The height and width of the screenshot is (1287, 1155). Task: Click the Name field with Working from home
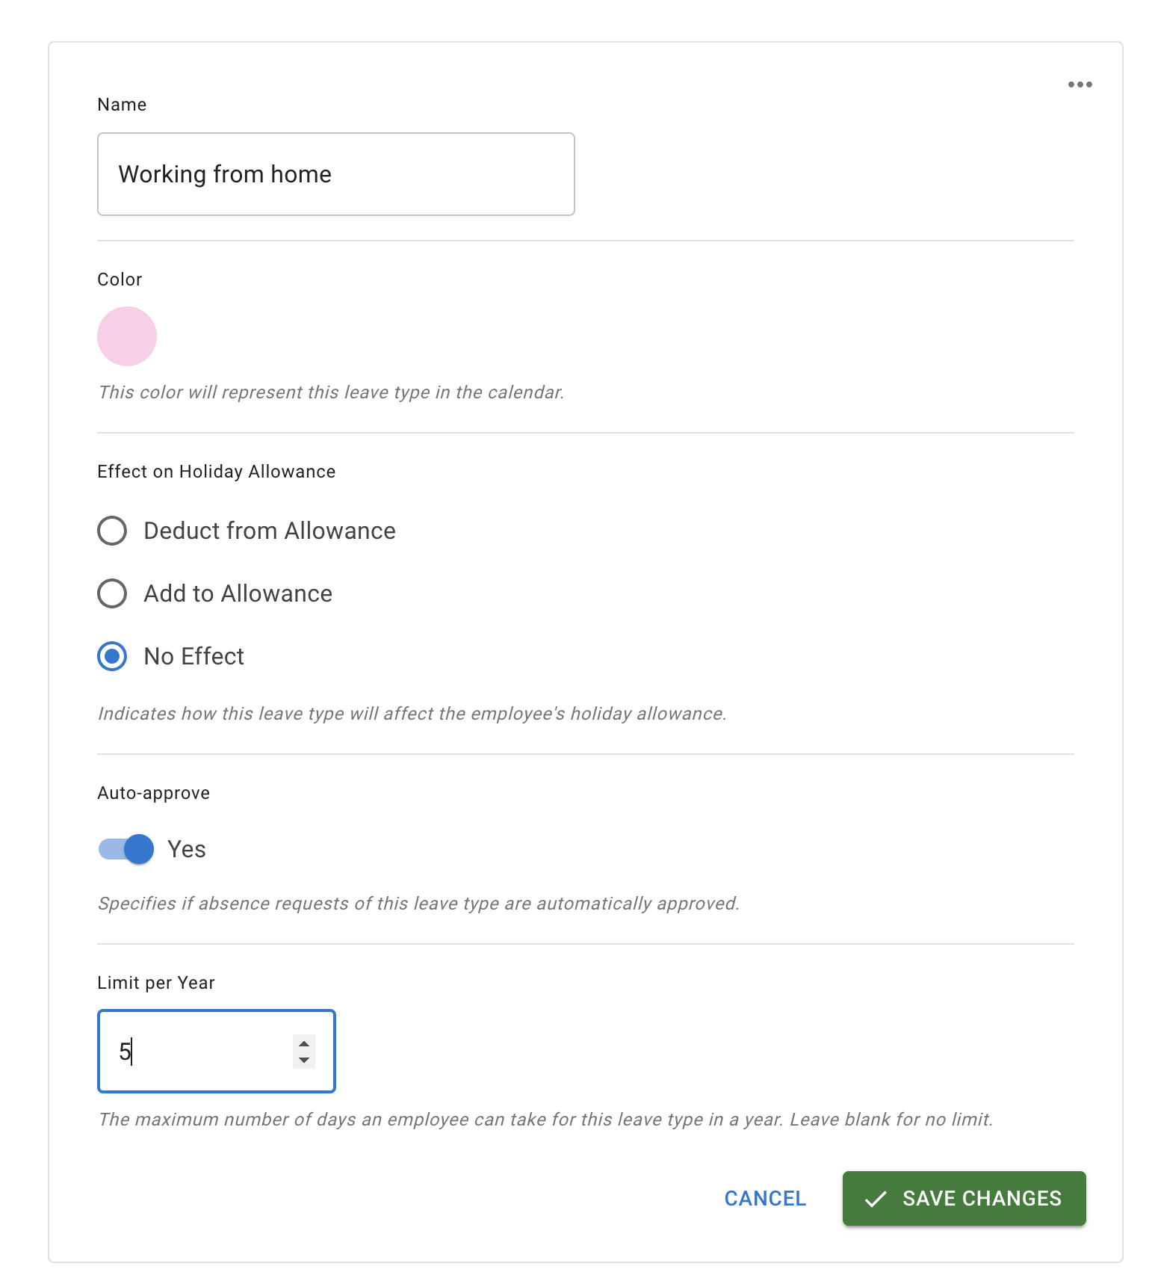pos(336,174)
